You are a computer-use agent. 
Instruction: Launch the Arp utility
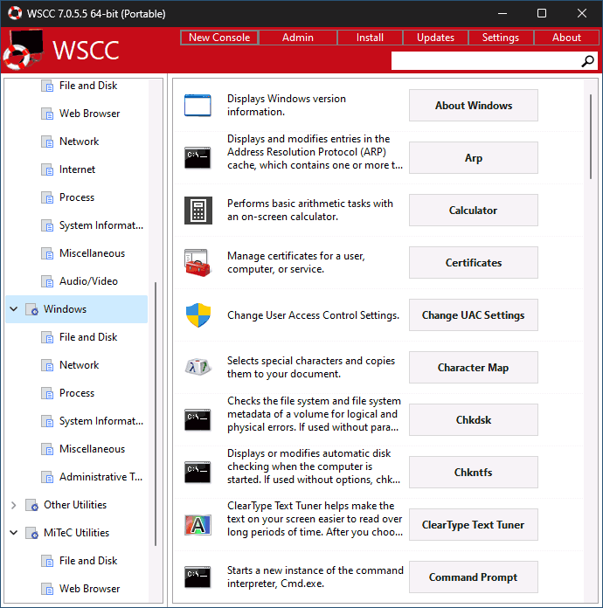click(x=474, y=158)
